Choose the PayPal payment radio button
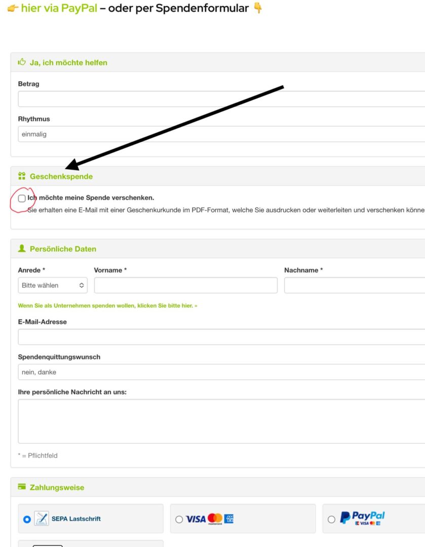Screen dimensions: 425x547 point(331,519)
